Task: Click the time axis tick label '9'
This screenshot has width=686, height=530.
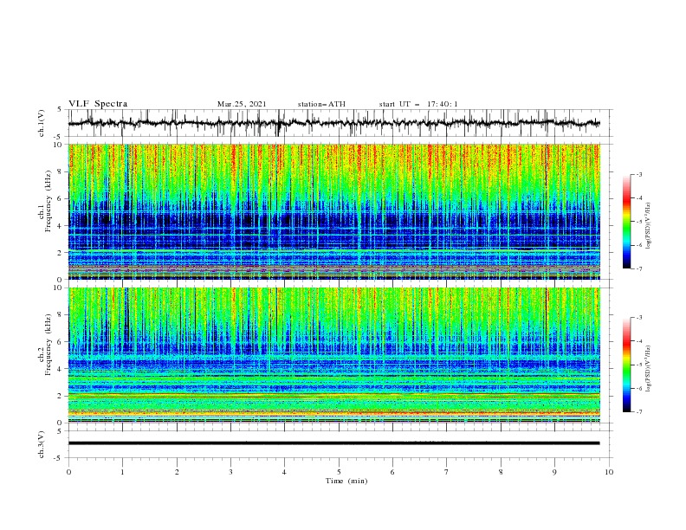Action: (554, 472)
